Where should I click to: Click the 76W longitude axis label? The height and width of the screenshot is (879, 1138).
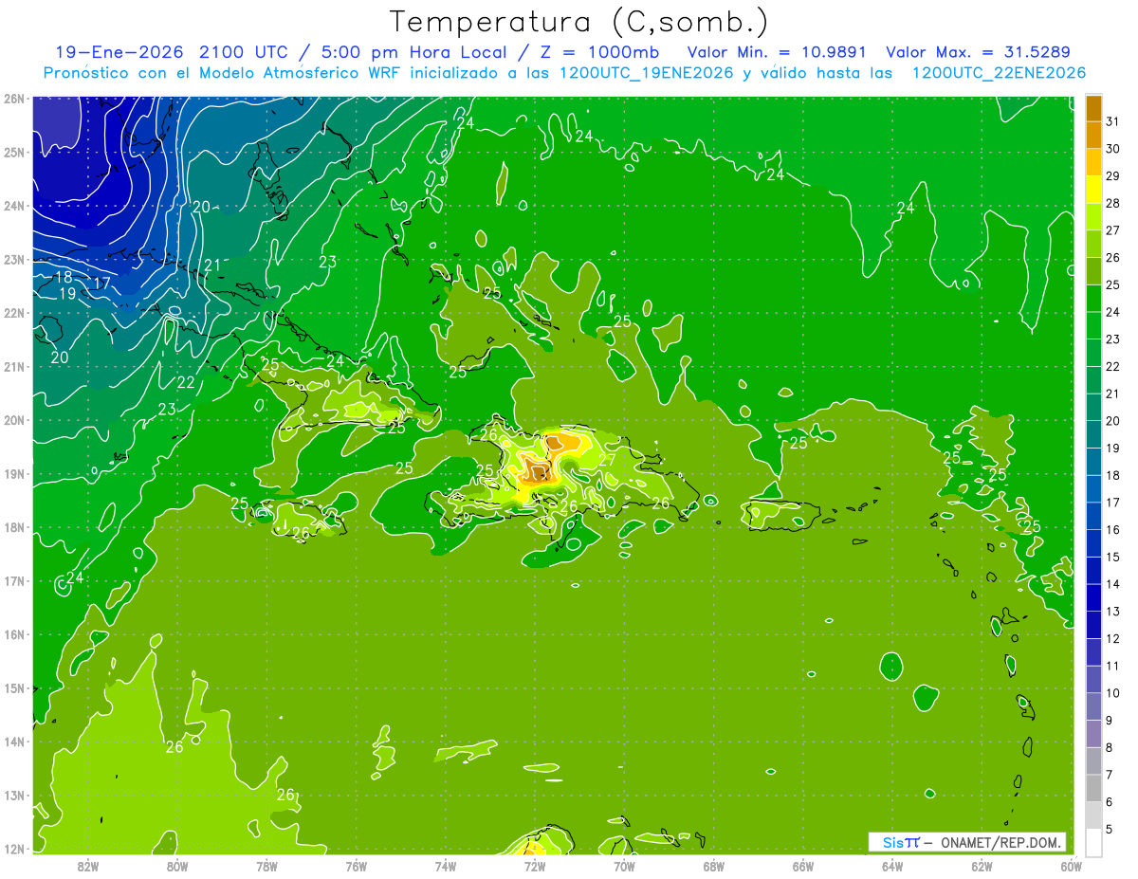(356, 866)
